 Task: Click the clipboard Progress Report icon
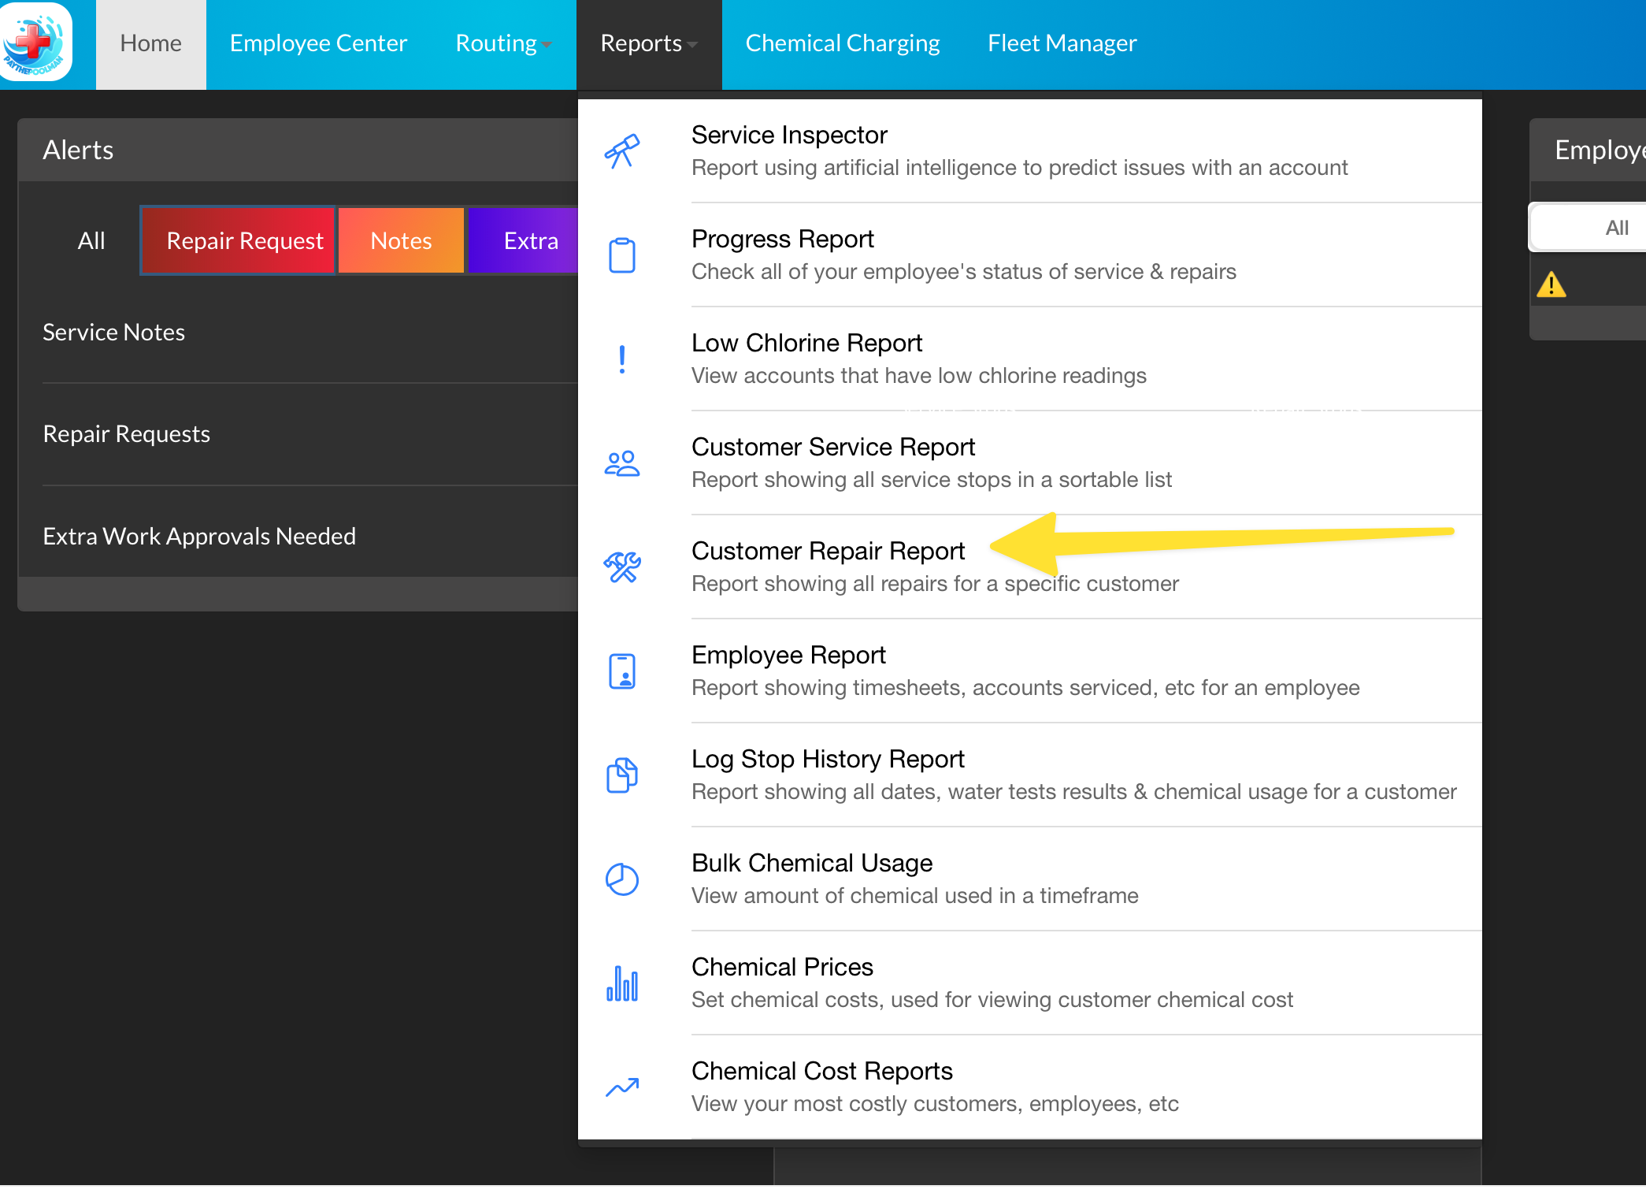pos(621,255)
